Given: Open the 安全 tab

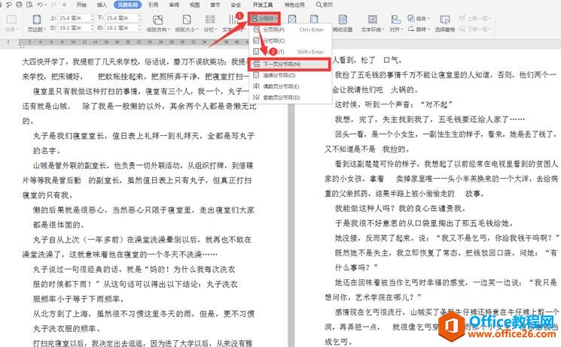Looking at the screenshot, I should coord(236,5).
